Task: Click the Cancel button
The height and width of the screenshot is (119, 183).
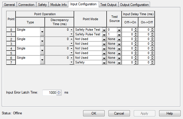Action: point(119,113)
